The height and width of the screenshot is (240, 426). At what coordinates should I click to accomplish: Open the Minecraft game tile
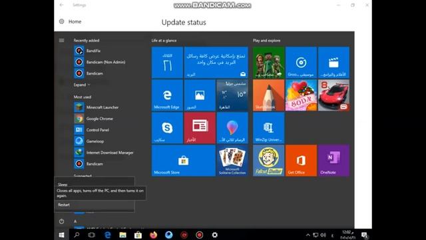[x=269, y=63]
